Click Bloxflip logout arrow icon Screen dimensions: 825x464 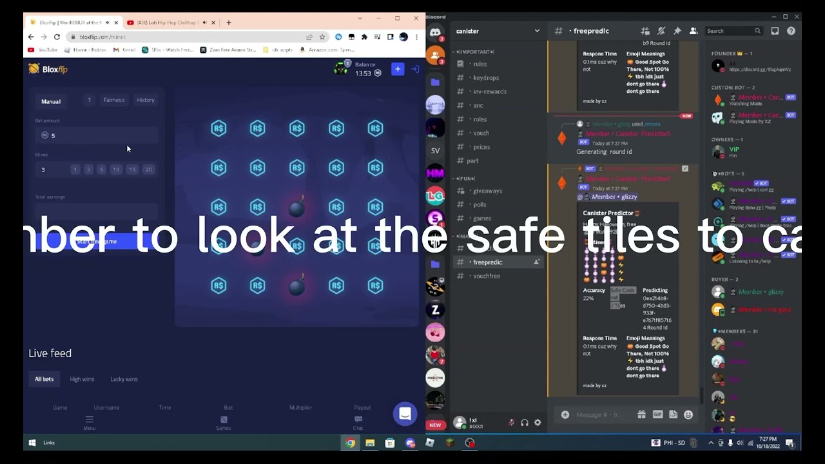click(x=414, y=69)
